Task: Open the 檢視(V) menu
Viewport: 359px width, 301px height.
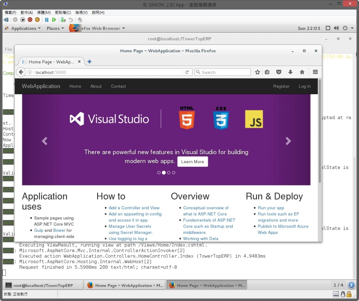Action: click(81, 12)
